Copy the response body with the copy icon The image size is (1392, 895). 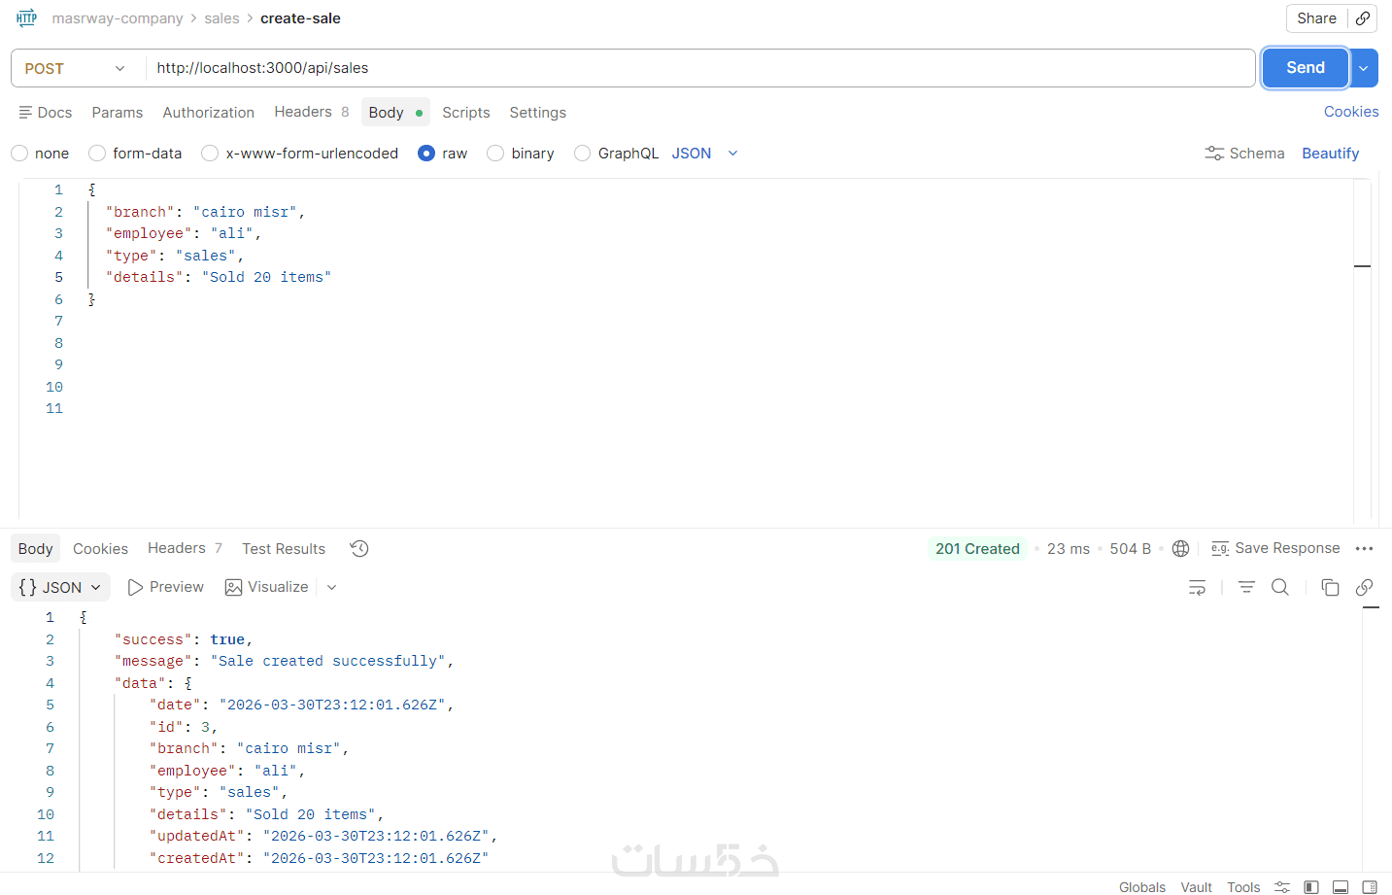pos(1330,587)
